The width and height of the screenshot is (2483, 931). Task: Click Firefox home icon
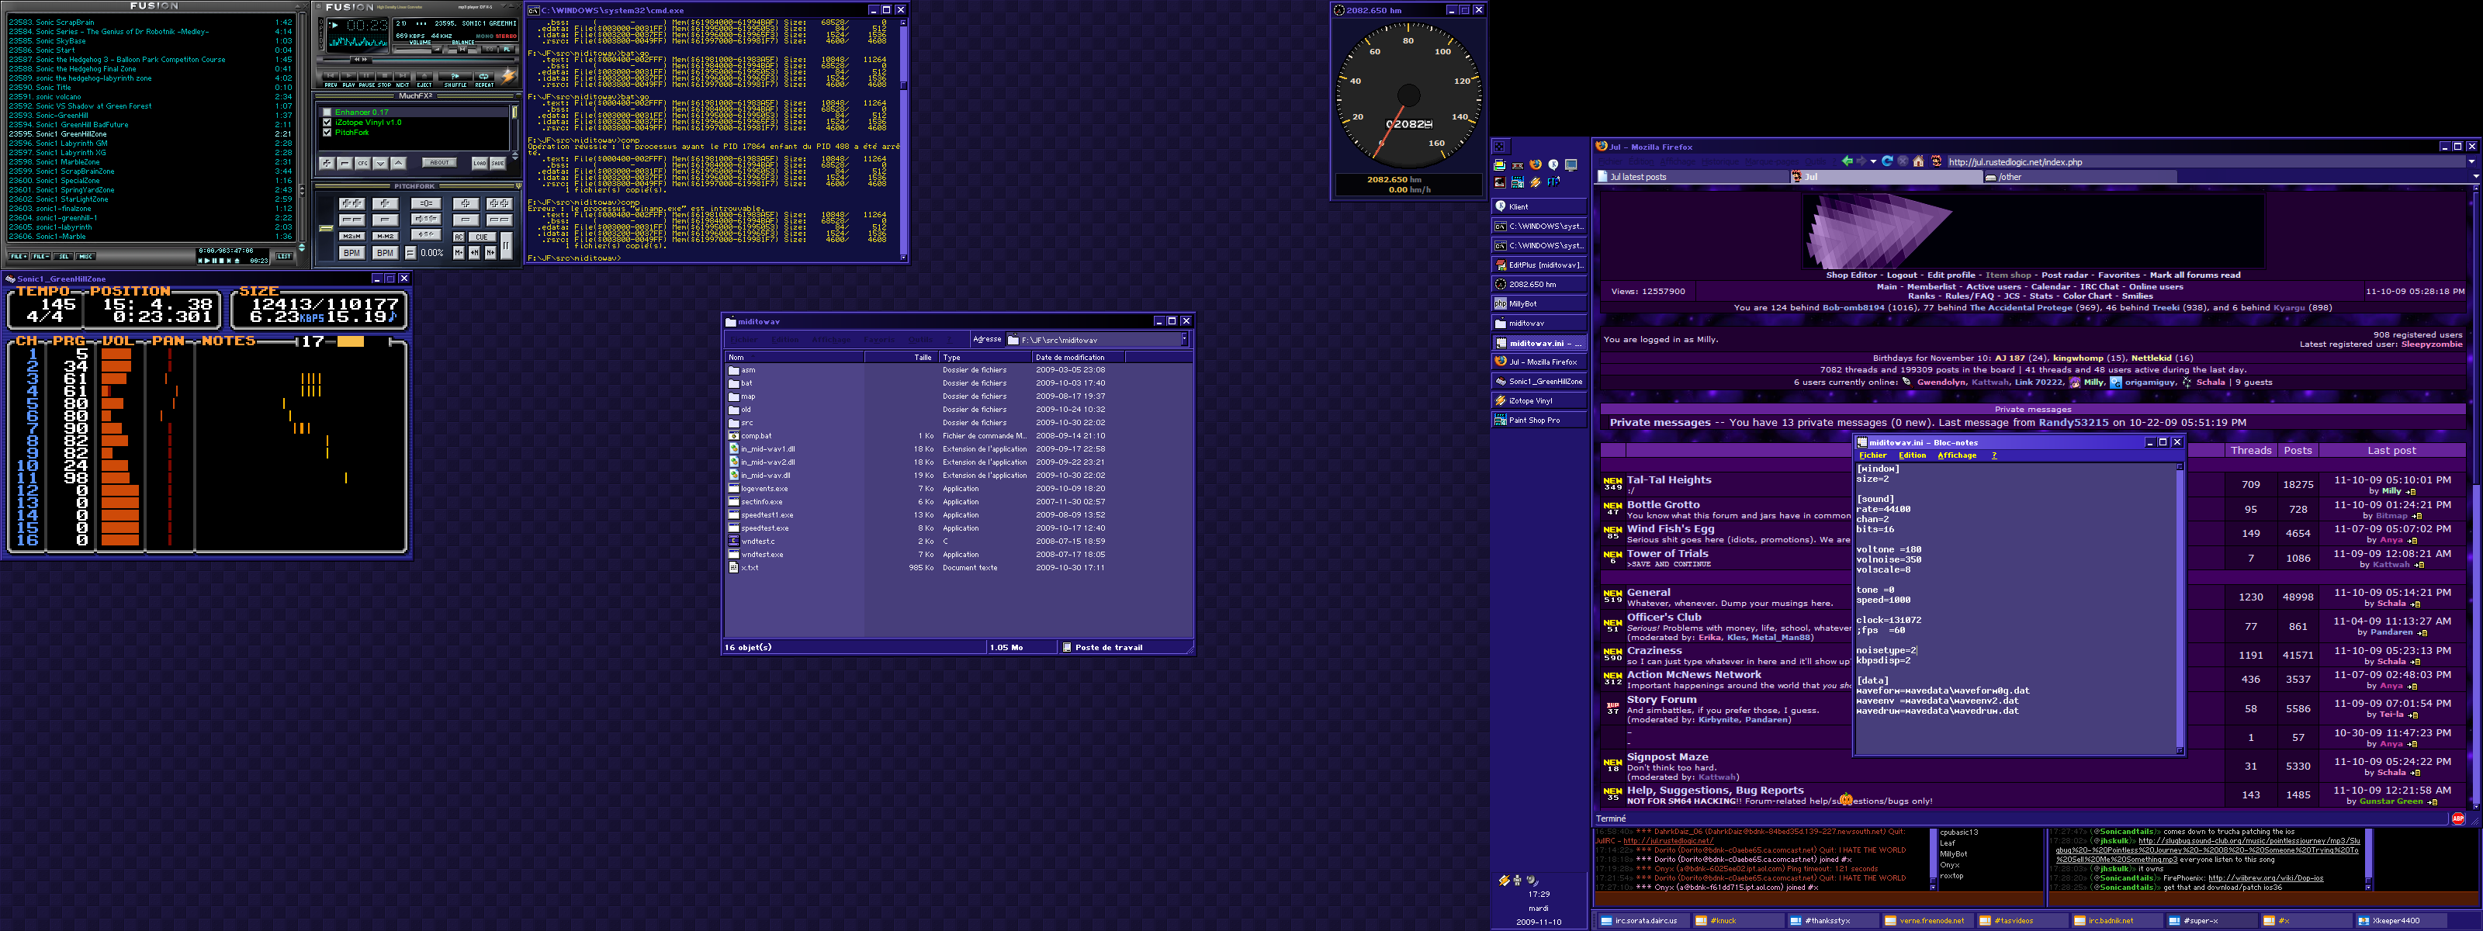click(1918, 162)
